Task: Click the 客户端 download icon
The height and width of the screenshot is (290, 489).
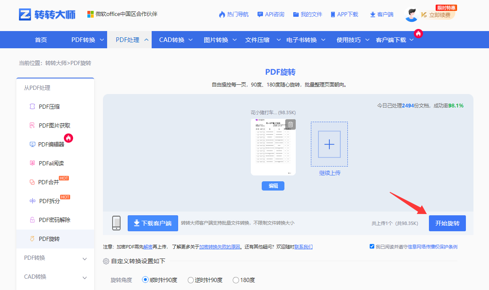Action: pos(372,15)
